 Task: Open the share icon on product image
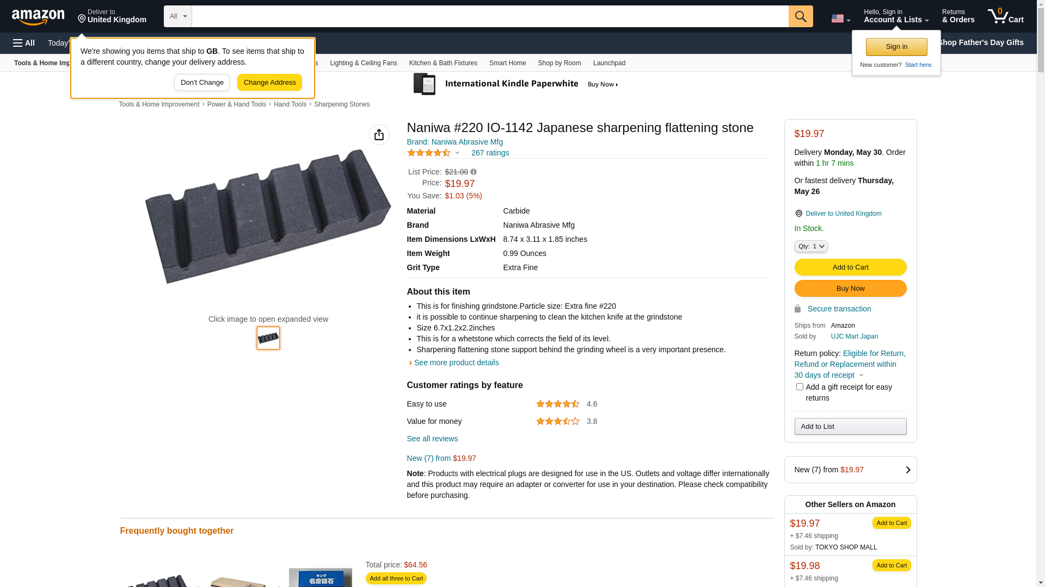(379, 135)
